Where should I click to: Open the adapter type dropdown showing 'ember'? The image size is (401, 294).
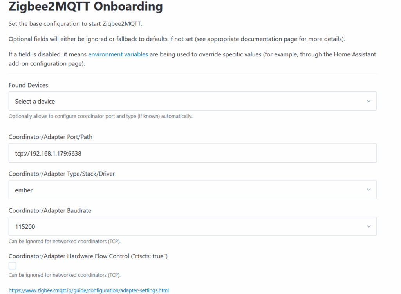tap(192, 190)
